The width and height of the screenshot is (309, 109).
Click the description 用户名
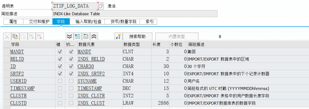click(193, 81)
